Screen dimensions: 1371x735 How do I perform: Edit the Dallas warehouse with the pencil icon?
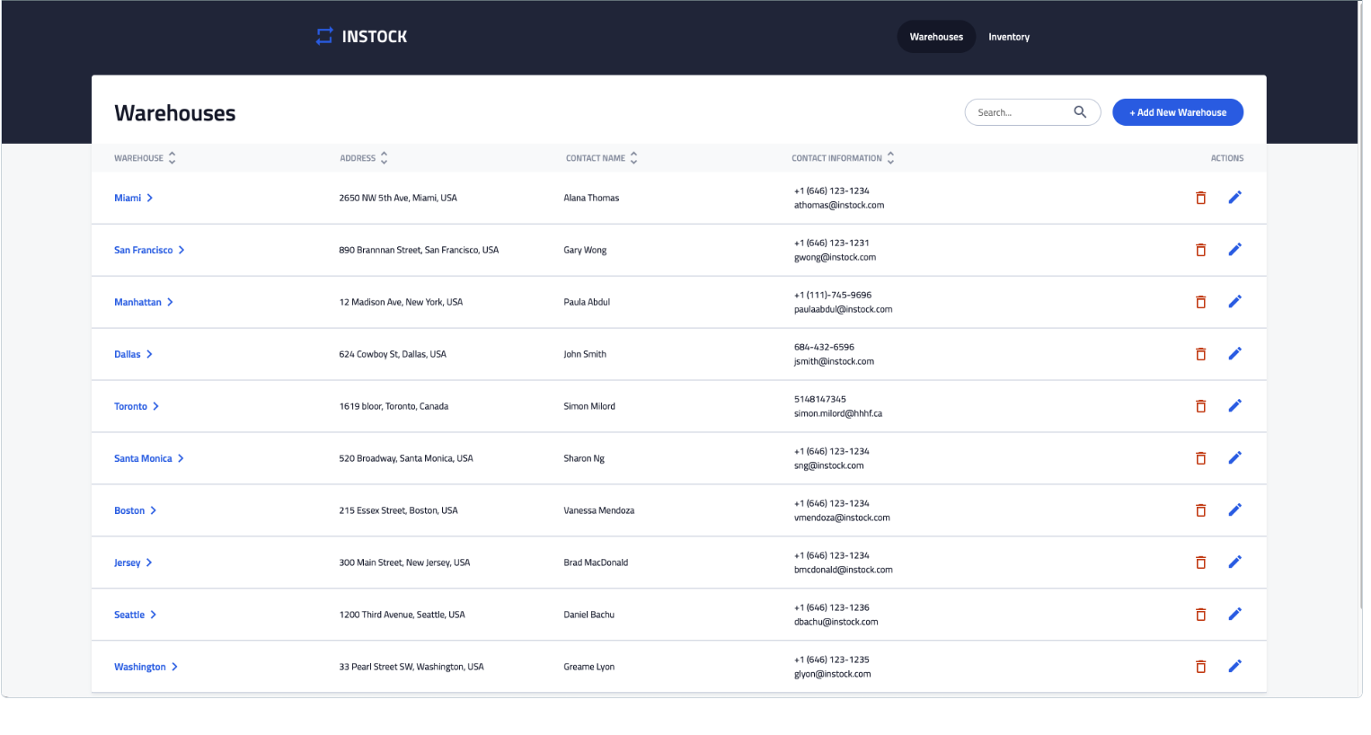[x=1235, y=353]
